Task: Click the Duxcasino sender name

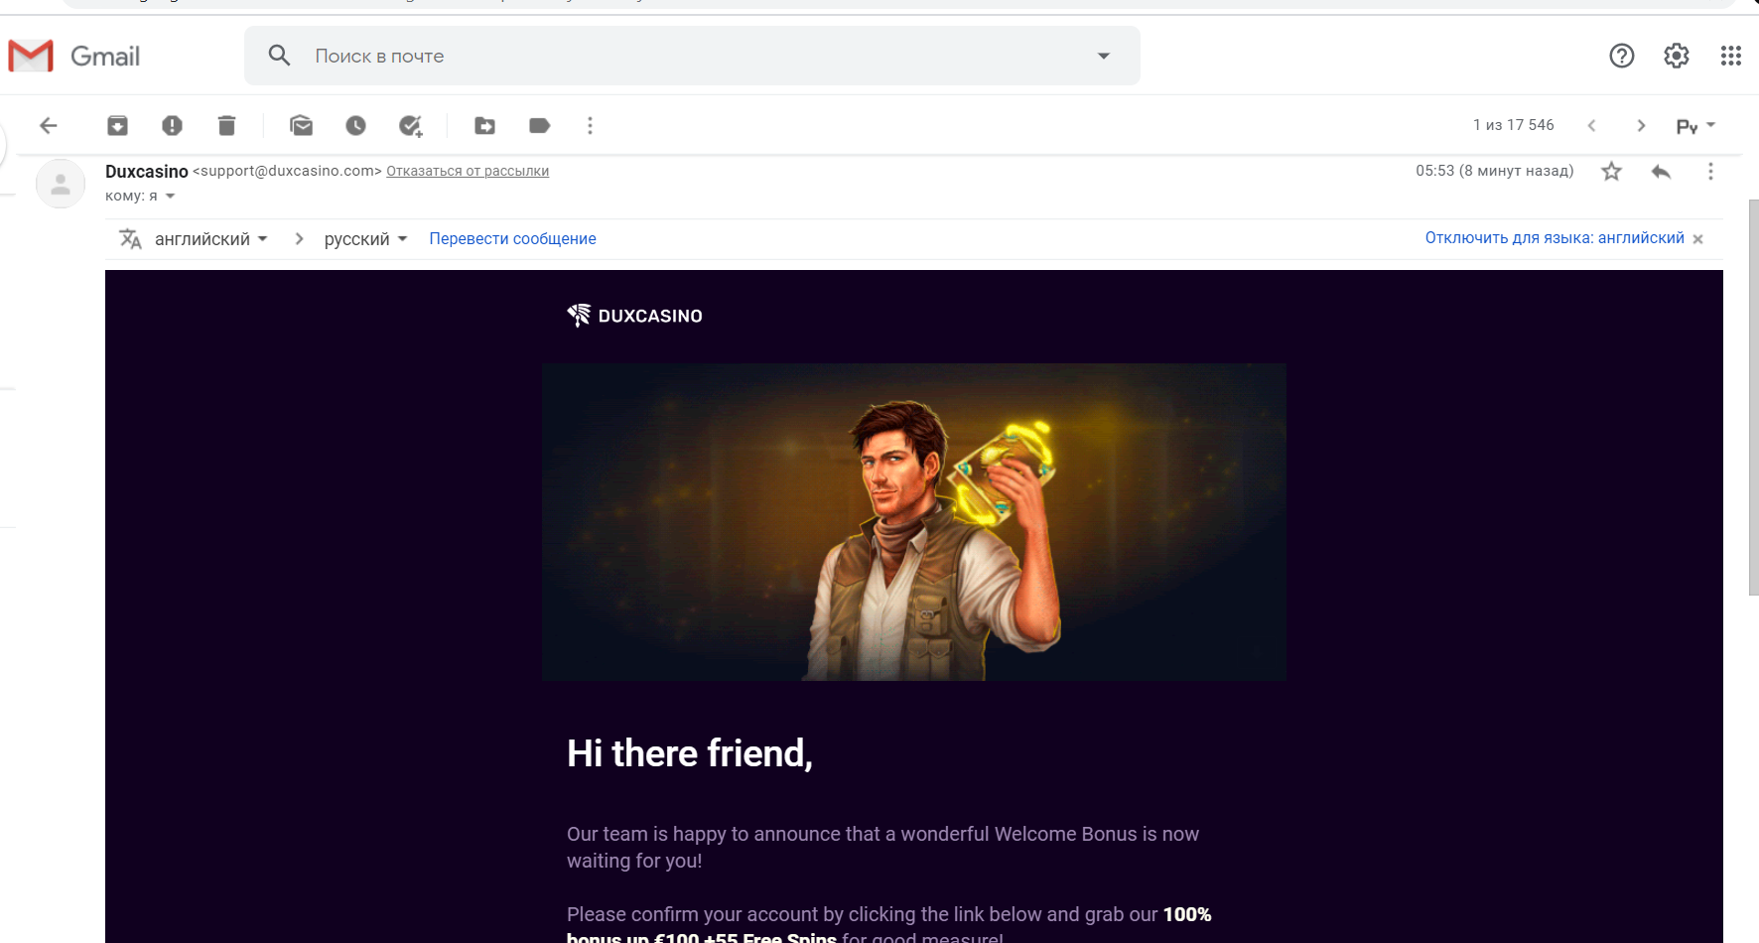Action: [147, 172]
